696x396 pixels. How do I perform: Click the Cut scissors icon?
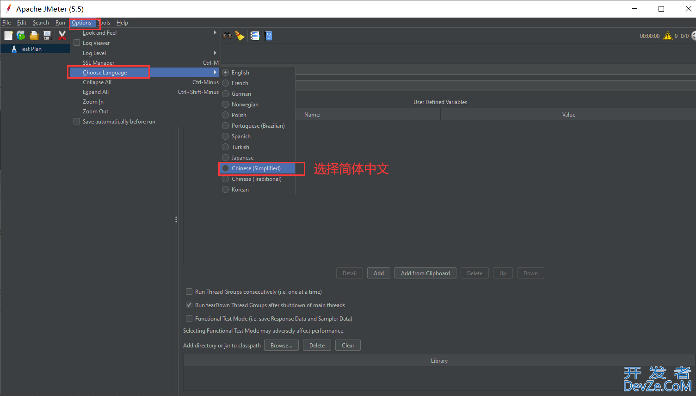tap(62, 36)
